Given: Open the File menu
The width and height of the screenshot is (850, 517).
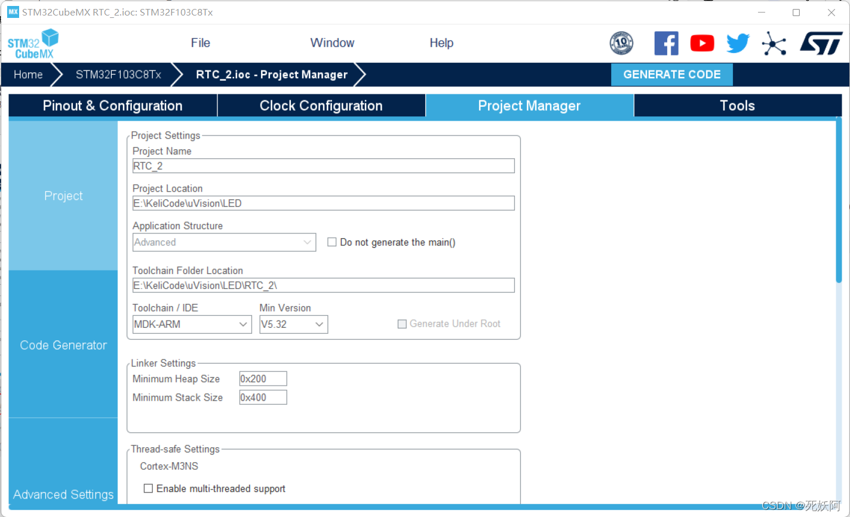Looking at the screenshot, I should click(201, 43).
